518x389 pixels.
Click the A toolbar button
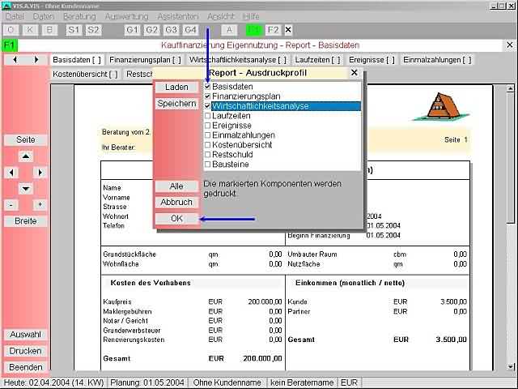click(x=229, y=30)
